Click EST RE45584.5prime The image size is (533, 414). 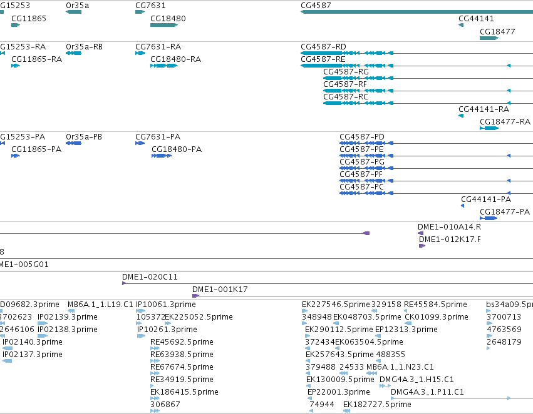click(x=405, y=311)
